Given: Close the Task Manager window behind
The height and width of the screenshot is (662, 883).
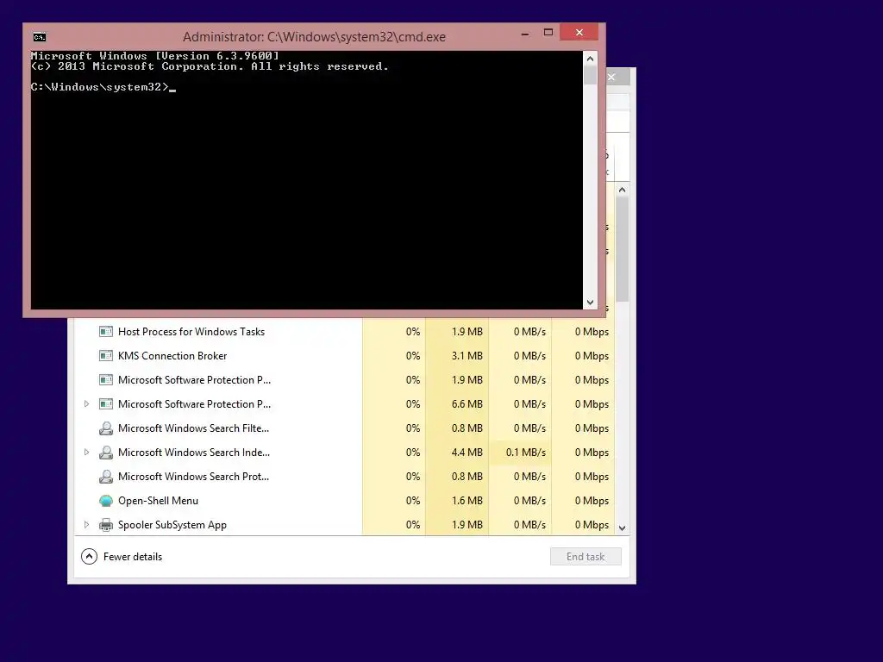Looking at the screenshot, I should click(x=612, y=77).
